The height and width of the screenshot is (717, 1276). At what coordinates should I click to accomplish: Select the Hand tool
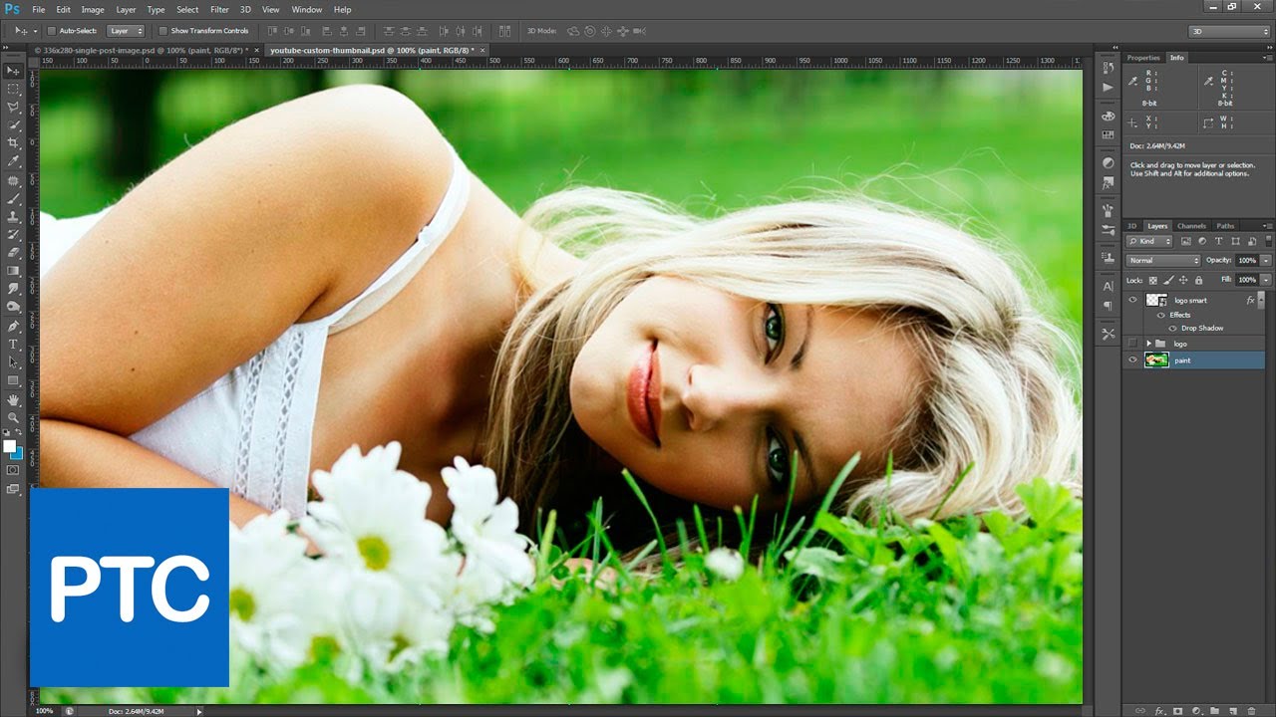pos(13,399)
